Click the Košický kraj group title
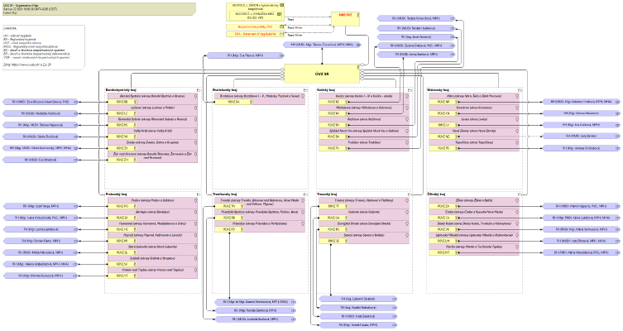Image resolution: width=623 pixels, height=331 pixels. (326, 90)
